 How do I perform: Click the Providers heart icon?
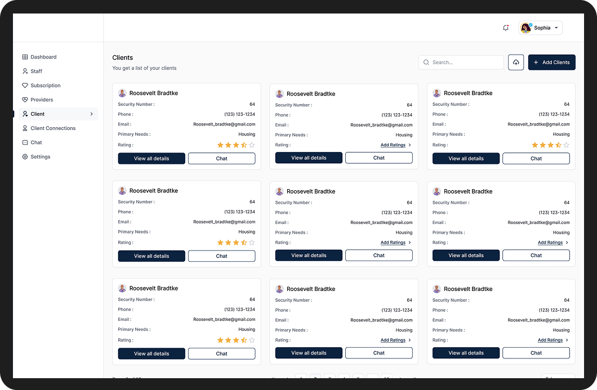pyautogui.click(x=25, y=100)
